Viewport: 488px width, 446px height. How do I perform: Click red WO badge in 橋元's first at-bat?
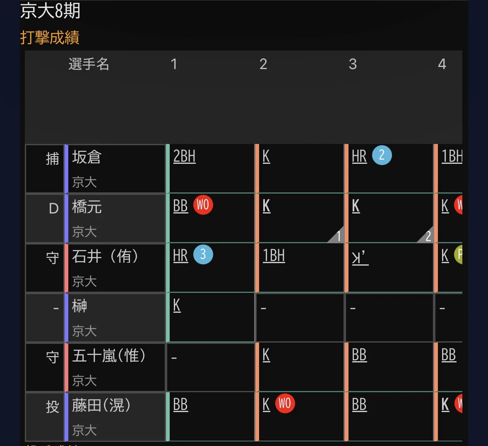click(203, 205)
